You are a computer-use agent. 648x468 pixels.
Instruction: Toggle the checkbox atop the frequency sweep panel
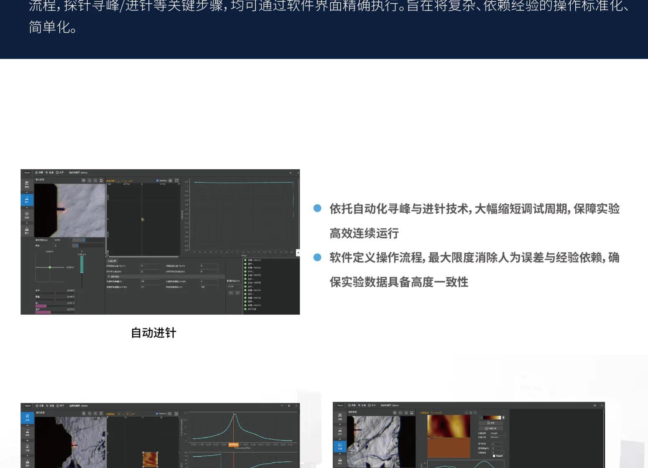pyautogui.click(x=157, y=413)
